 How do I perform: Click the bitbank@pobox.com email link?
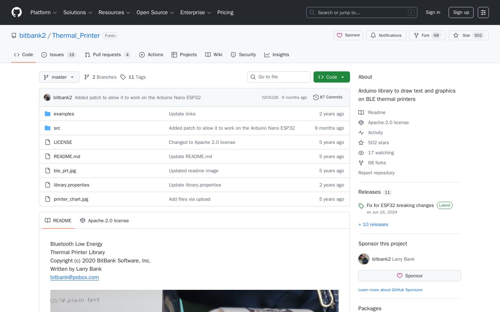tap(75, 277)
